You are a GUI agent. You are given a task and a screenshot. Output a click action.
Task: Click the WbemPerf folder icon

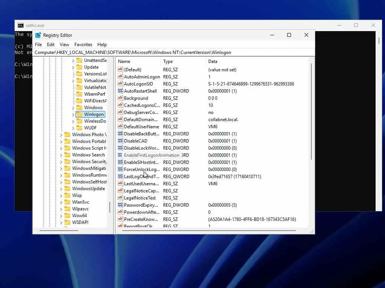[x=79, y=94]
